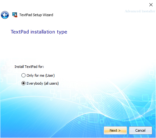Click the word 'TextPad' in the blue heading

pyautogui.click(x=20, y=32)
